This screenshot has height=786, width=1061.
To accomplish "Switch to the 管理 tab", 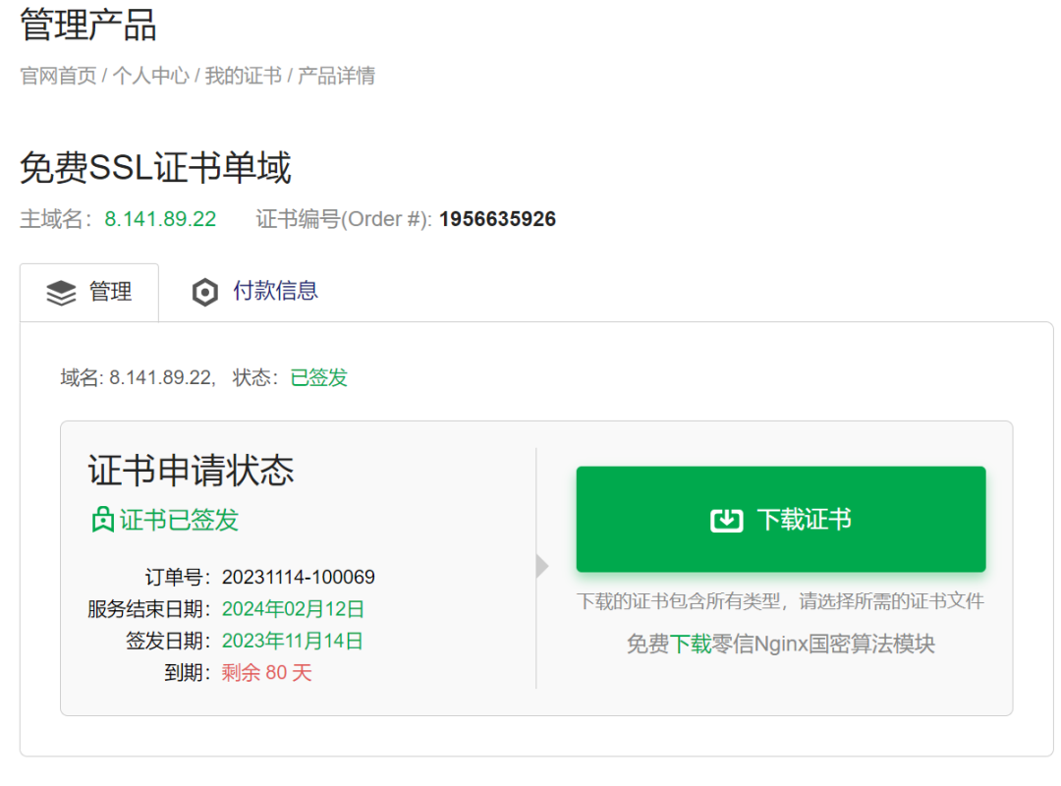I will coord(89,293).
